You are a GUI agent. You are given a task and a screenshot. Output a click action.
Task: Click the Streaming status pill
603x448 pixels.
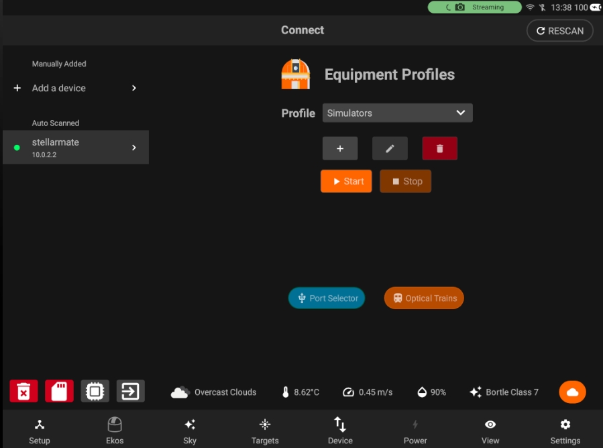tap(475, 7)
